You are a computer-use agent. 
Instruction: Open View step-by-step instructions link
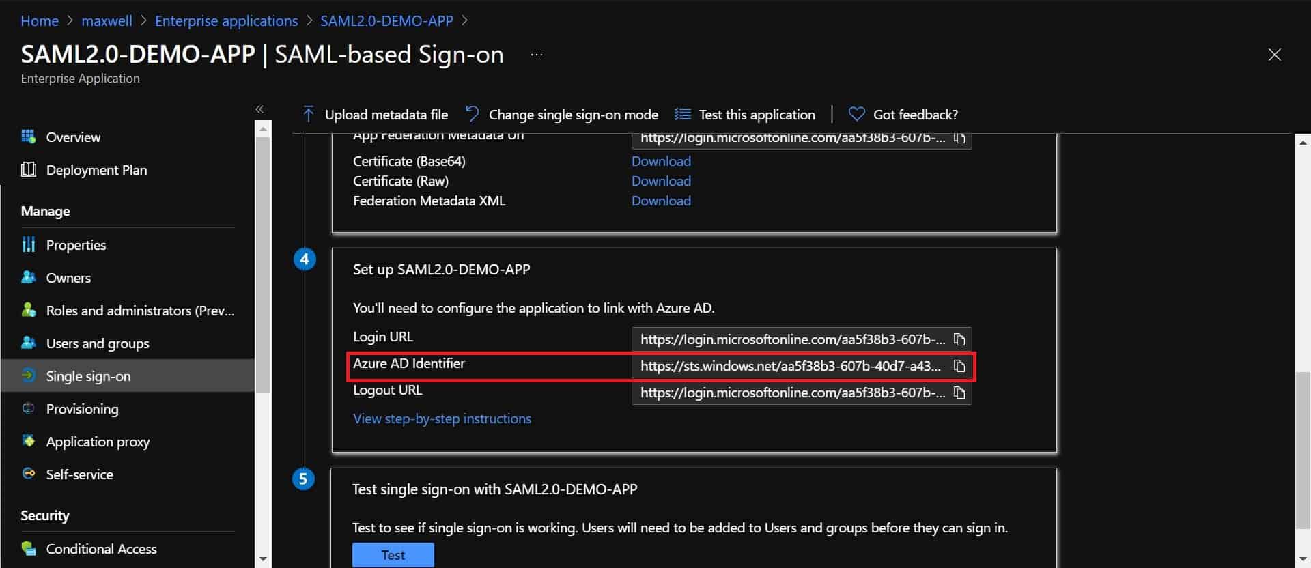442,418
